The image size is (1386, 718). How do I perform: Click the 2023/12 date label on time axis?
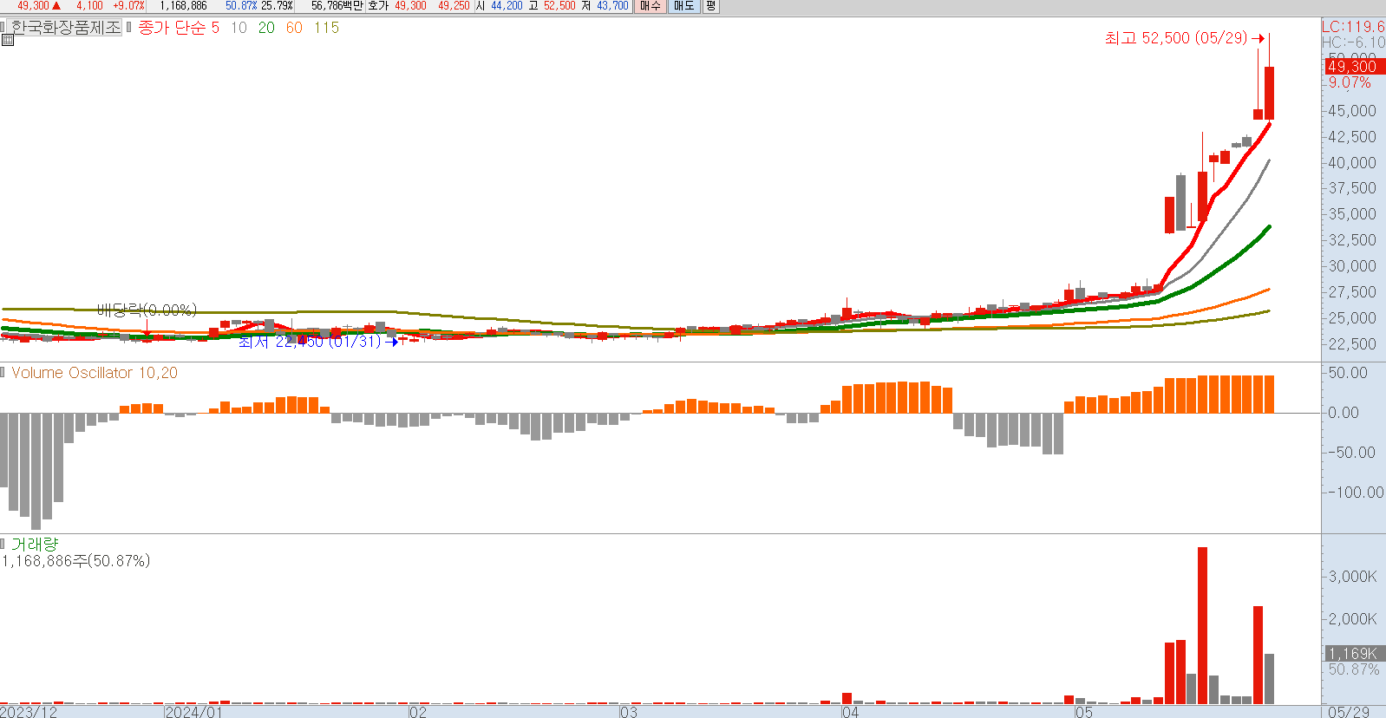click(29, 712)
